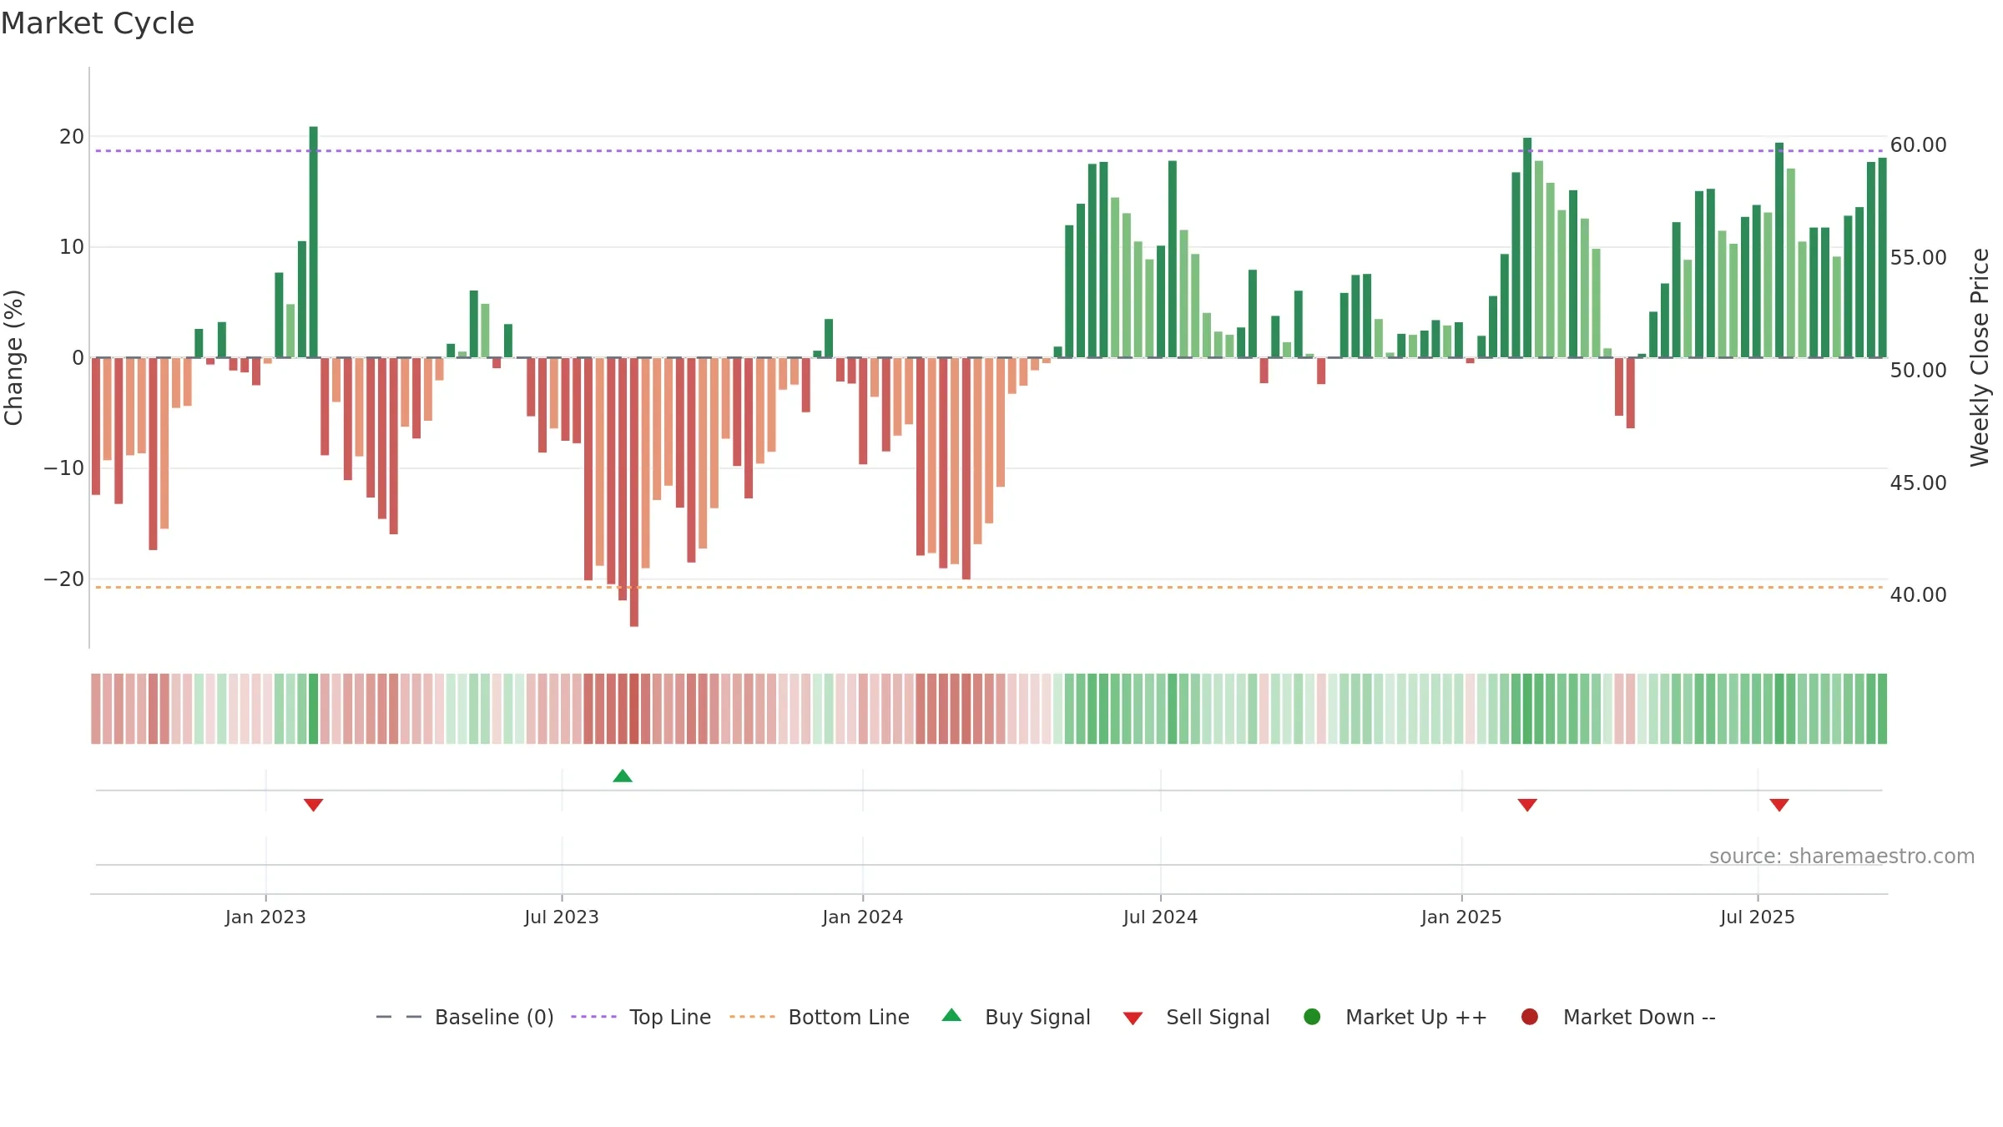Click the last green bar at chart's right edge
Screen dimensions: 2003x1127
(x=1882, y=258)
